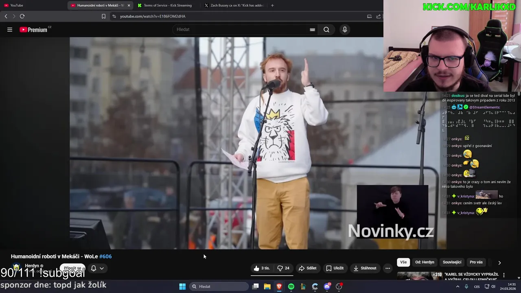
Task: Click the youtube.com address bar URL
Action: [153, 16]
